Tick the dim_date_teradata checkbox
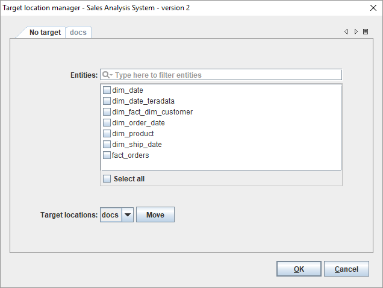The image size is (383, 288). [x=107, y=101]
